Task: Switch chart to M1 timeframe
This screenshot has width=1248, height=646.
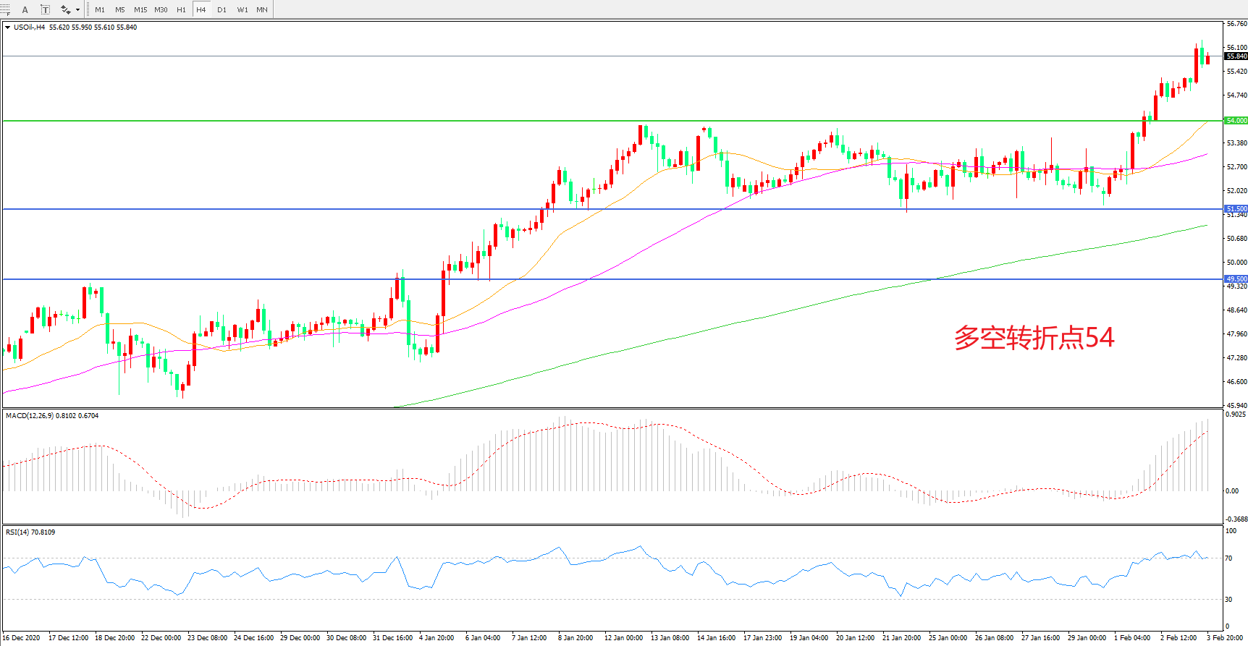Action: point(100,9)
